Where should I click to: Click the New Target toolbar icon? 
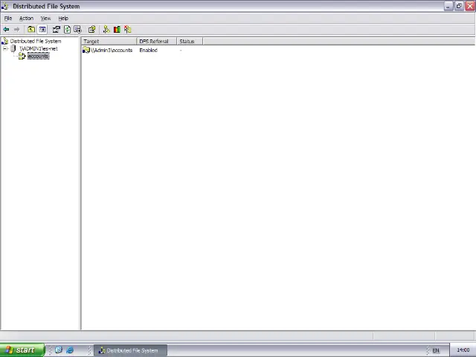(106, 30)
